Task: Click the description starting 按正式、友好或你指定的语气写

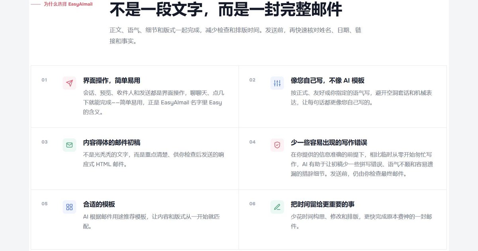Action: click(x=362, y=98)
